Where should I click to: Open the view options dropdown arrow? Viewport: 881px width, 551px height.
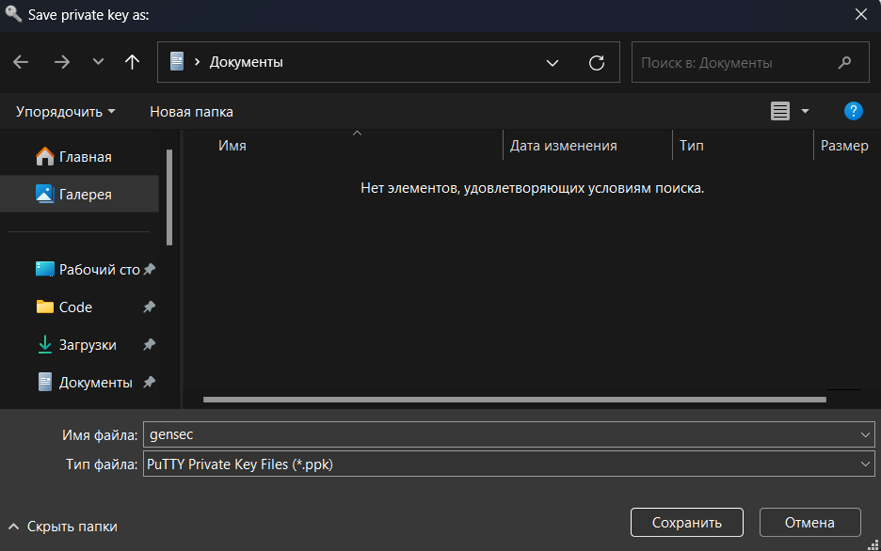805,111
